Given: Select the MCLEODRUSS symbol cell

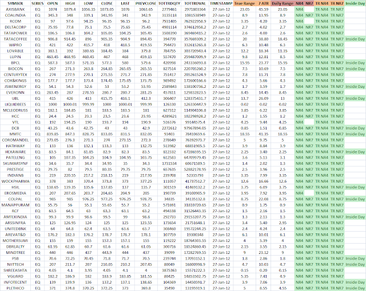Looking at the screenshot, I should click(15, 110).
